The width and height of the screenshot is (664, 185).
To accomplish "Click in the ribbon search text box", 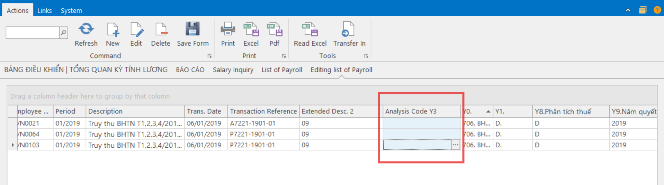I will (33, 33).
